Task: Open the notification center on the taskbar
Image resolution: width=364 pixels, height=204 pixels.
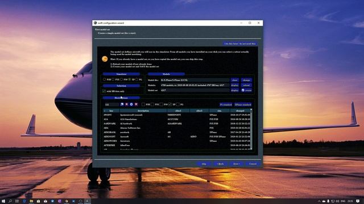Action: [x=358, y=201]
